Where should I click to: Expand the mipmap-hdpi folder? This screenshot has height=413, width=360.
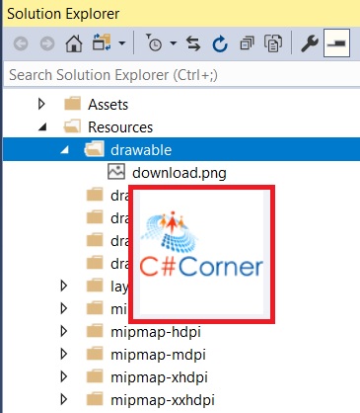tap(64, 331)
